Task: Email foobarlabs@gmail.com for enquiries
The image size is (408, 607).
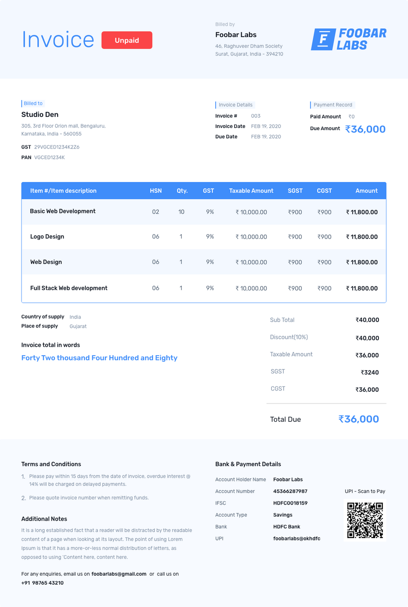Action: point(119,574)
